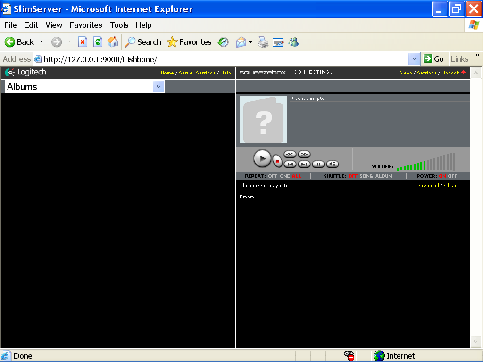Open the Server Settings link
The height and width of the screenshot is (362, 483).
pos(197,73)
